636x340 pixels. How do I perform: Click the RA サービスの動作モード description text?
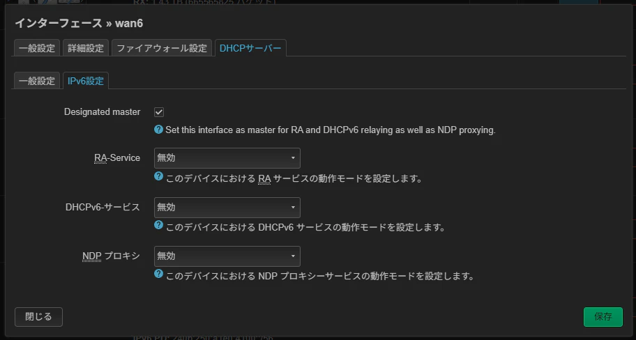[x=294, y=179]
